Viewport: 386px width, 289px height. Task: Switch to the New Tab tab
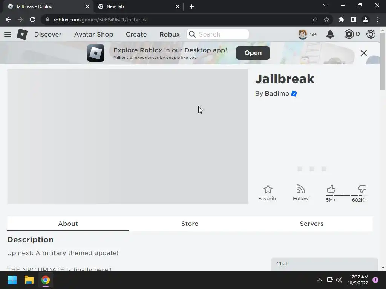[x=138, y=6]
